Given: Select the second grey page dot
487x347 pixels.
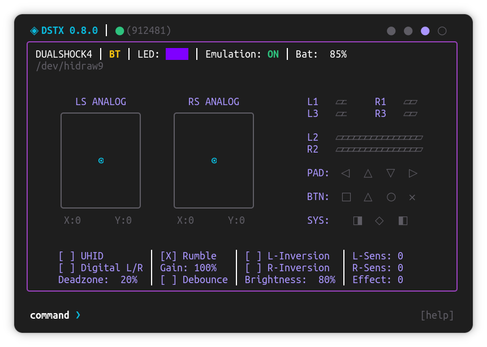Looking at the screenshot, I should pyautogui.click(x=408, y=31).
